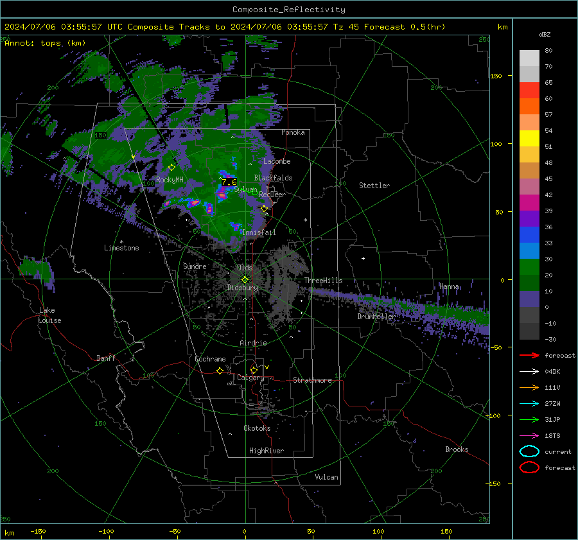Click the dBZ legend heading

[545, 34]
